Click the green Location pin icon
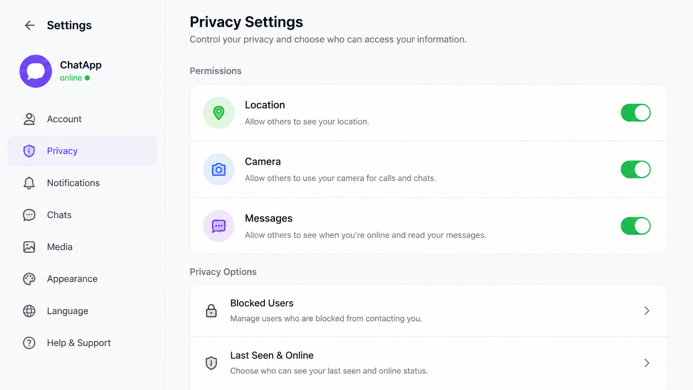This screenshot has height=390, width=693. [x=218, y=113]
